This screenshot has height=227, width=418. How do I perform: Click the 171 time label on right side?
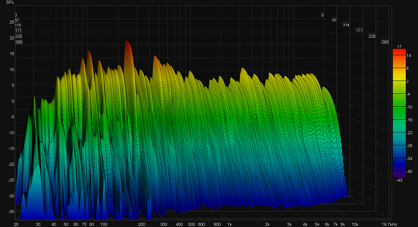pyautogui.click(x=360, y=30)
